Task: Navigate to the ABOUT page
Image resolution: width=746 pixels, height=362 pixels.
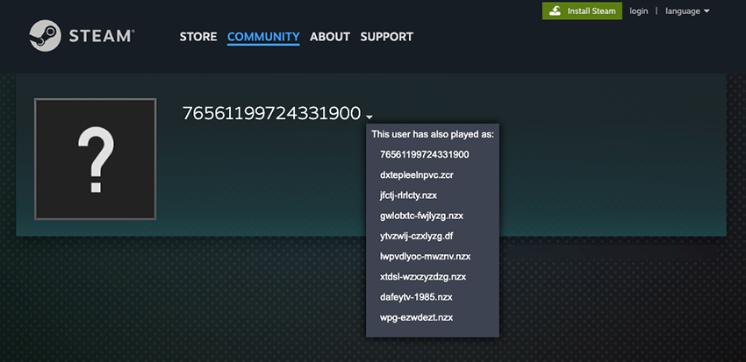Action: click(x=330, y=37)
